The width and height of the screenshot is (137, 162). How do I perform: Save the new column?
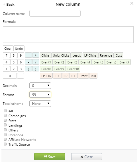[x=50, y=157]
